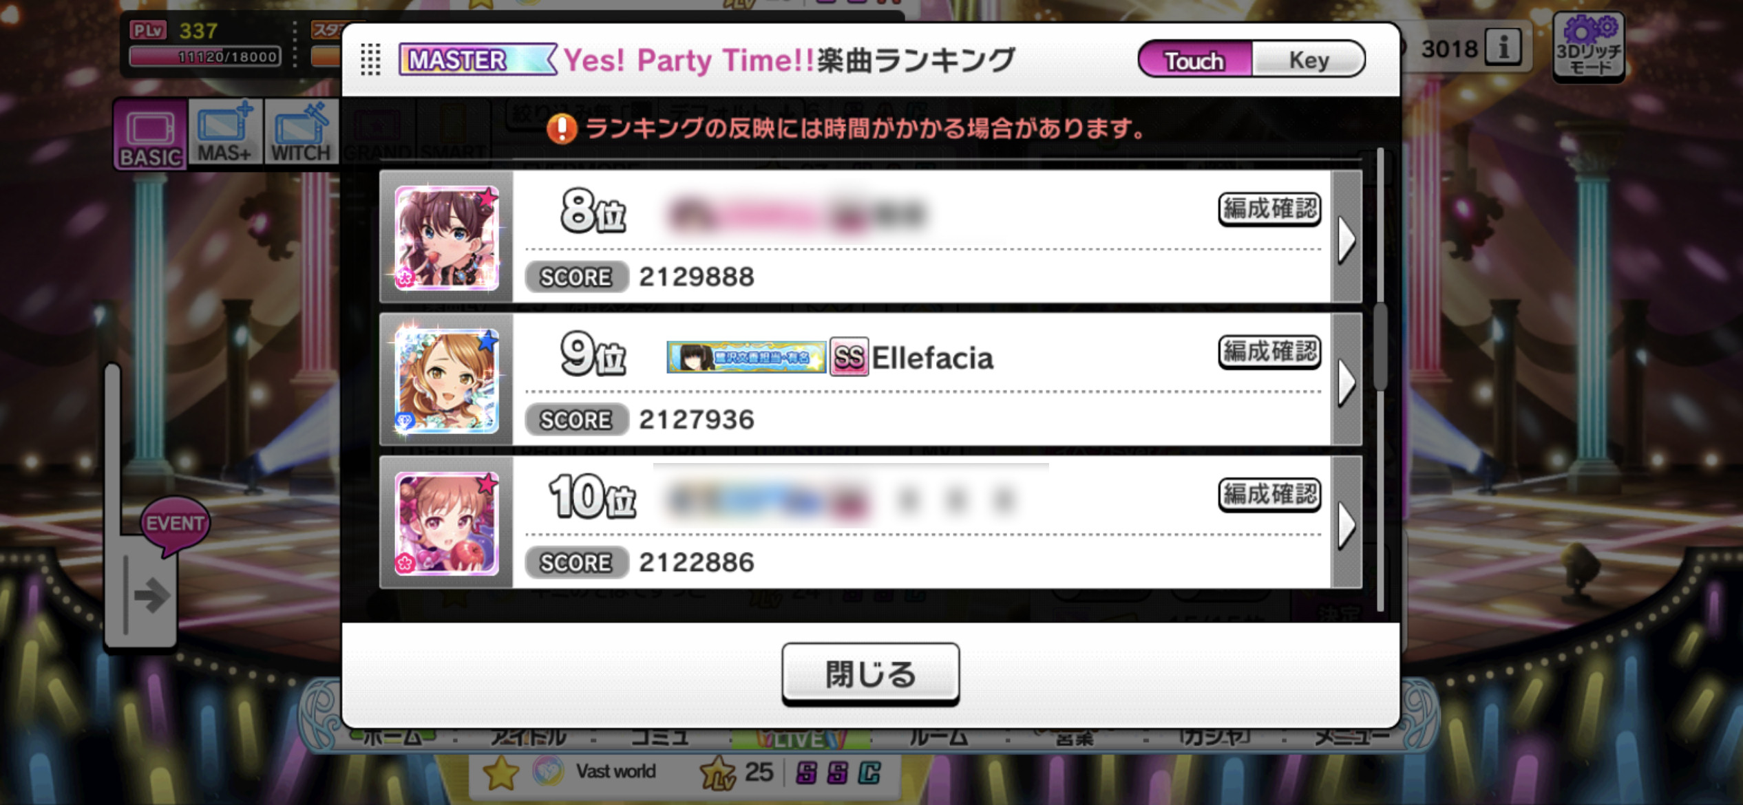Open the 10th place idol thumbnail

tap(447, 524)
